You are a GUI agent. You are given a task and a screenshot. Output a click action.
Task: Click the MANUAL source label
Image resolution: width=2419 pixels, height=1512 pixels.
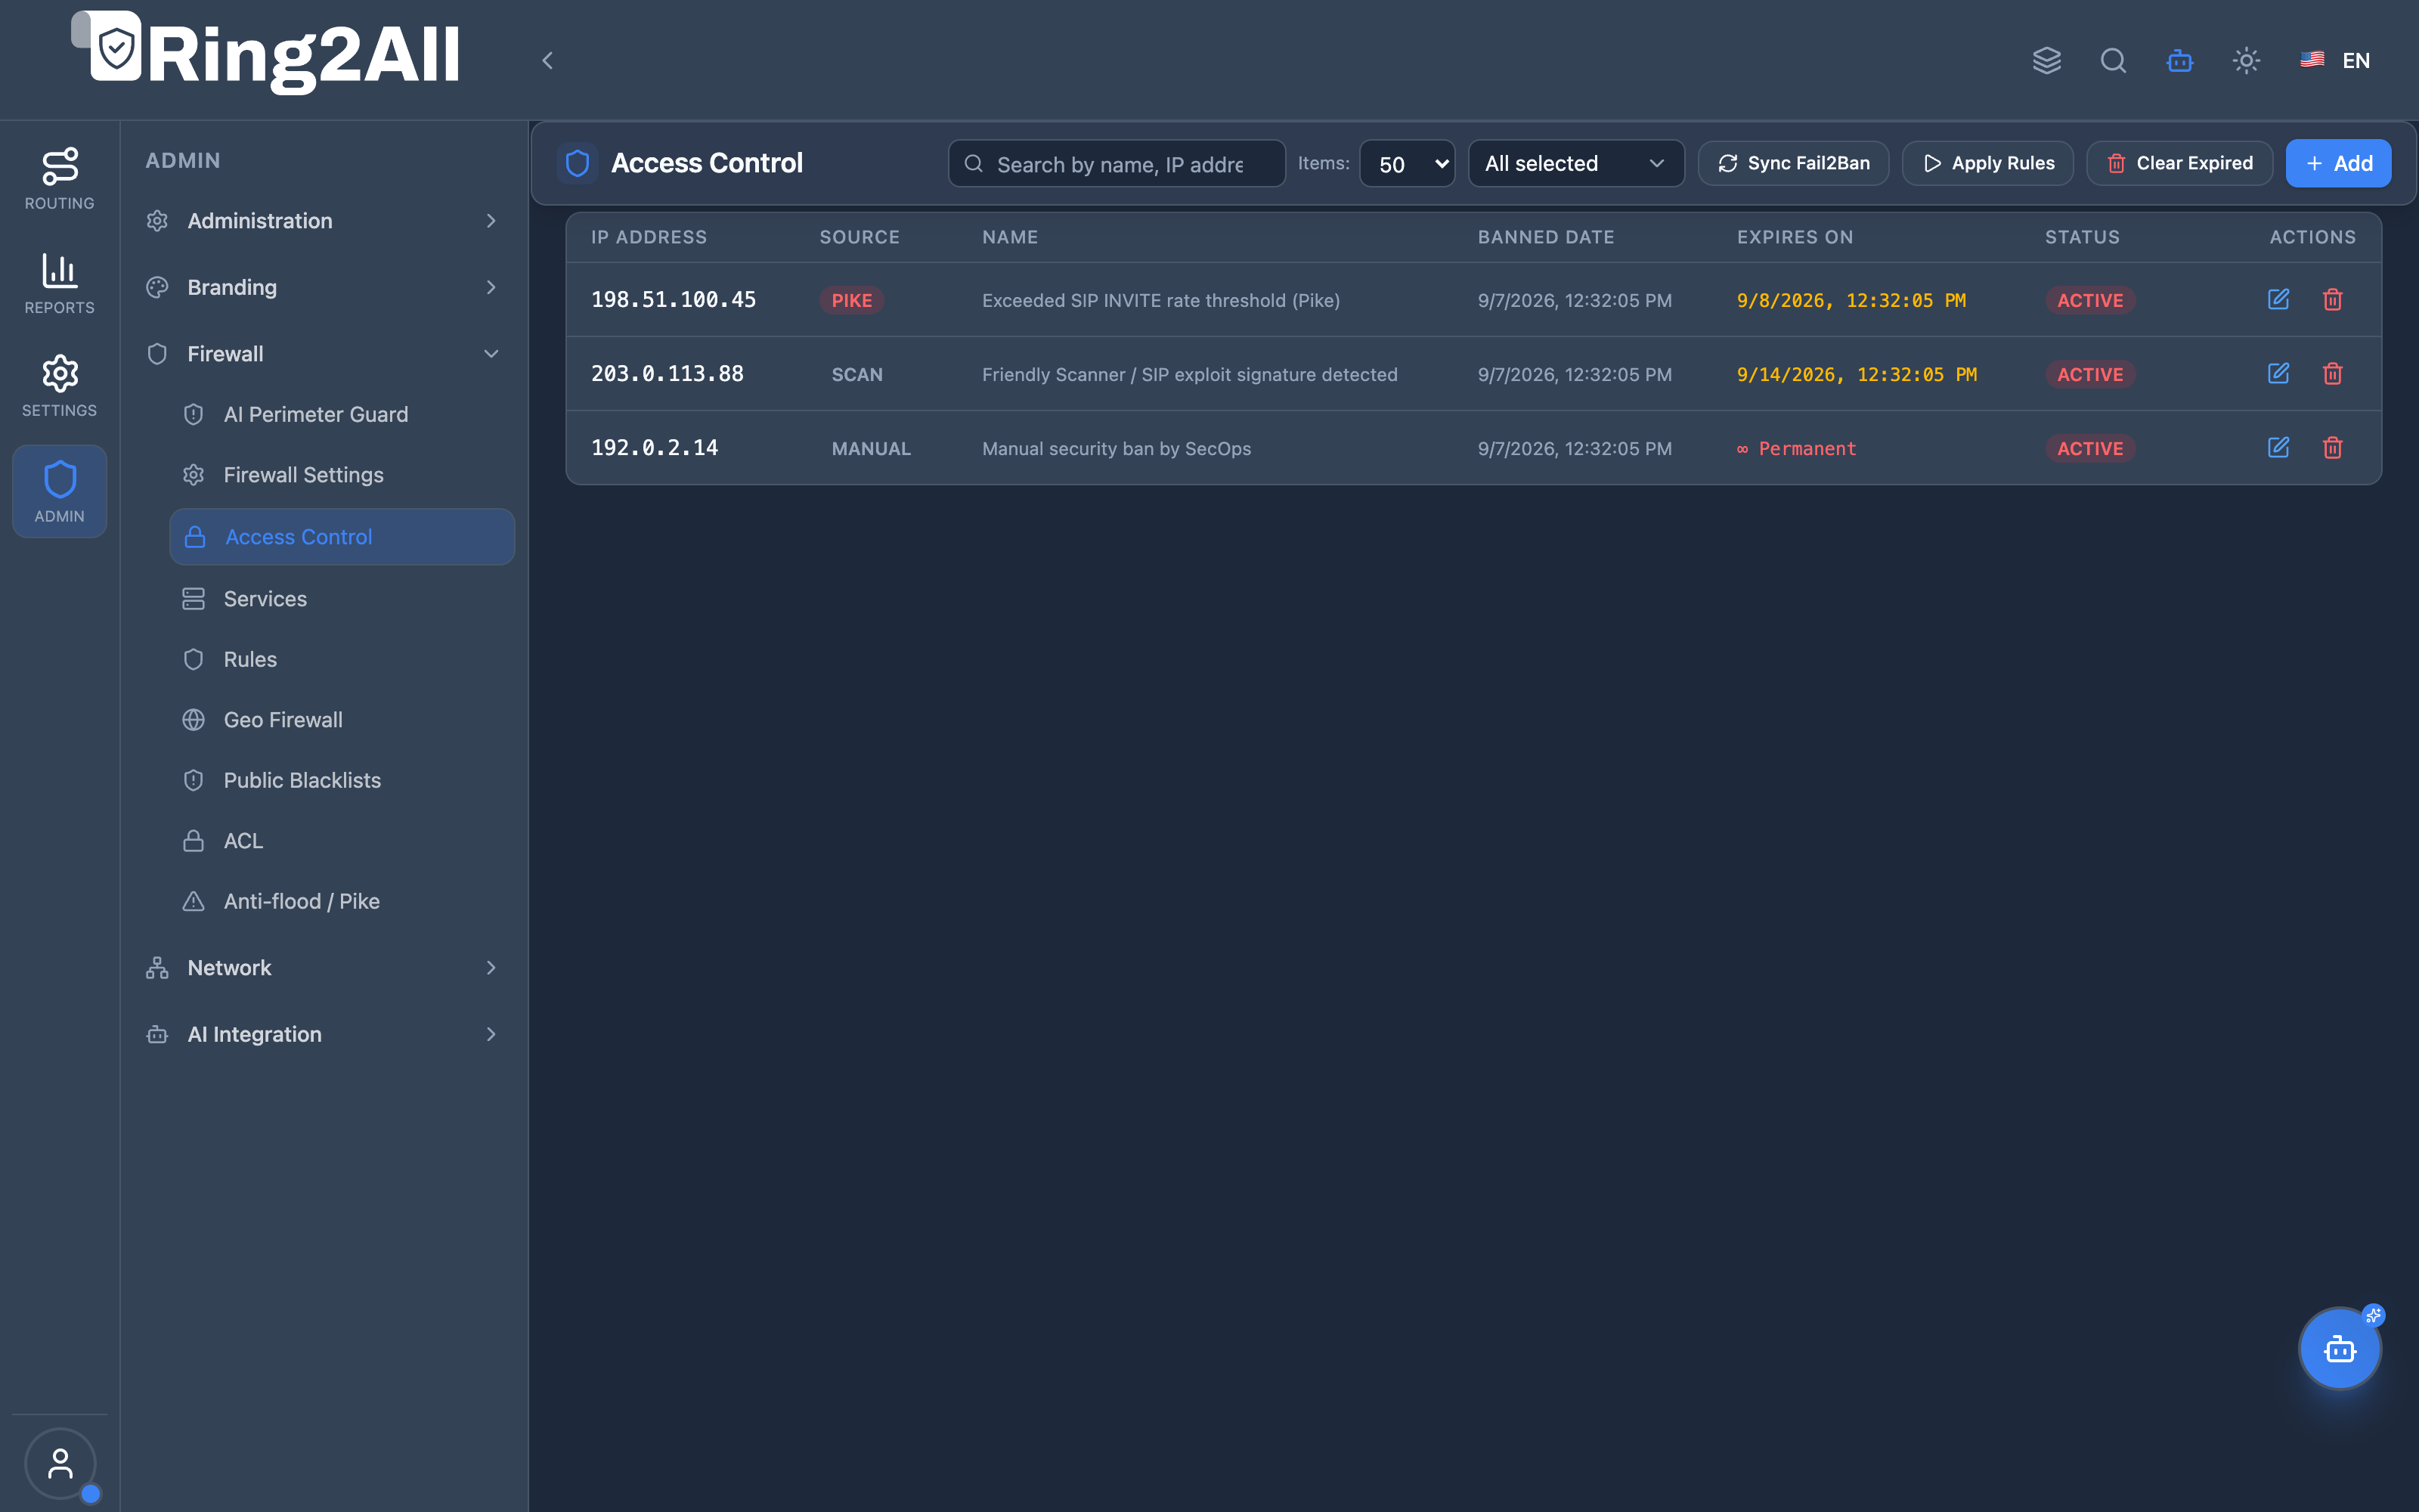871,448
